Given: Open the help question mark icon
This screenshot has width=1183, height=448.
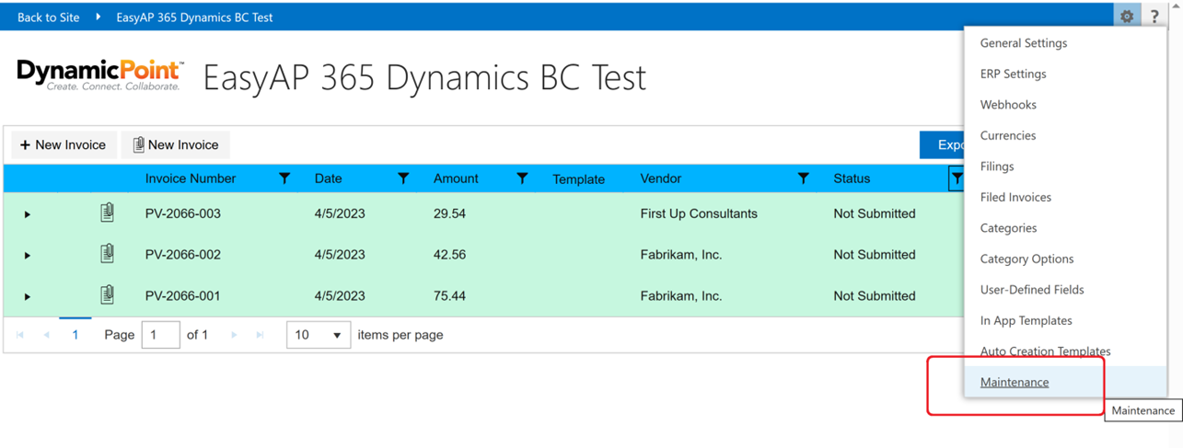Looking at the screenshot, I should tap(1154, 17).
